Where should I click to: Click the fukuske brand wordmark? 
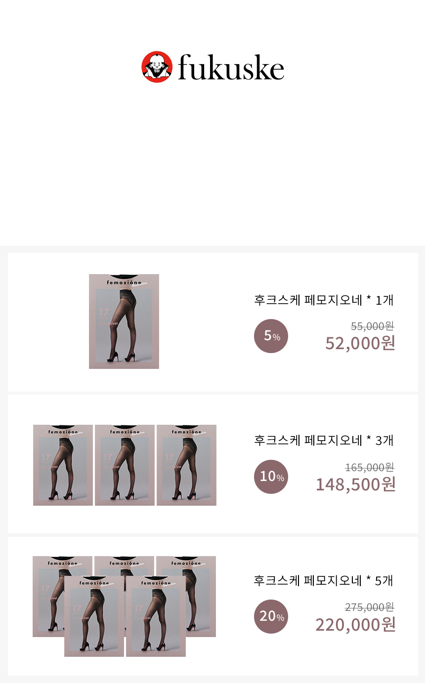point(231,68)
